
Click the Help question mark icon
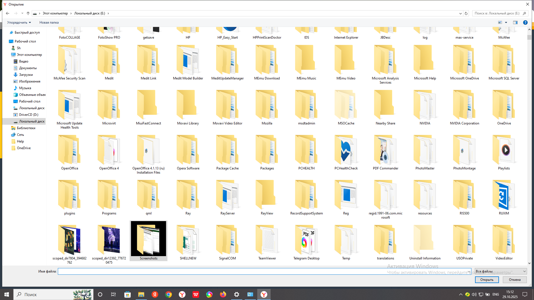click(525, 22)
